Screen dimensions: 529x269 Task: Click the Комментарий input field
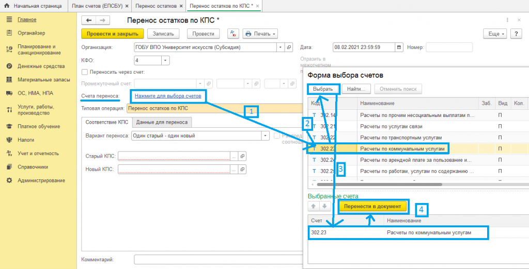coord(217,259)
